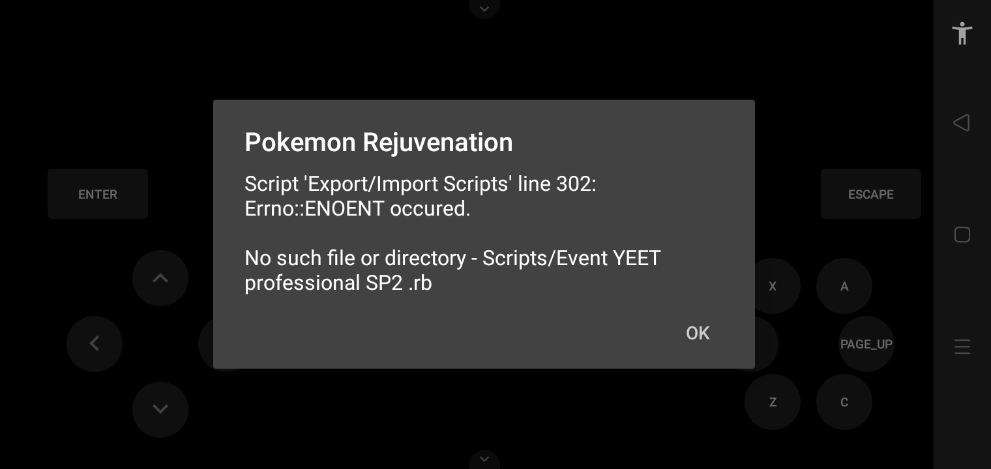
Task: Open the three-line menu icon in the side bar
Action: coord(962,347)
